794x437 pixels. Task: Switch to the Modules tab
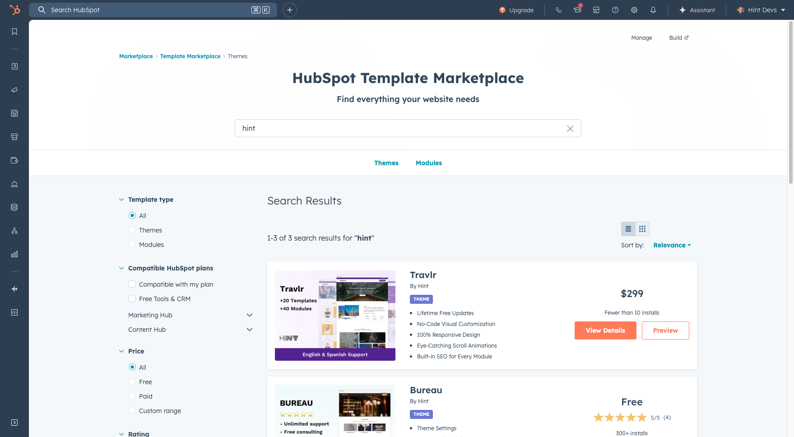pos(428,163)
